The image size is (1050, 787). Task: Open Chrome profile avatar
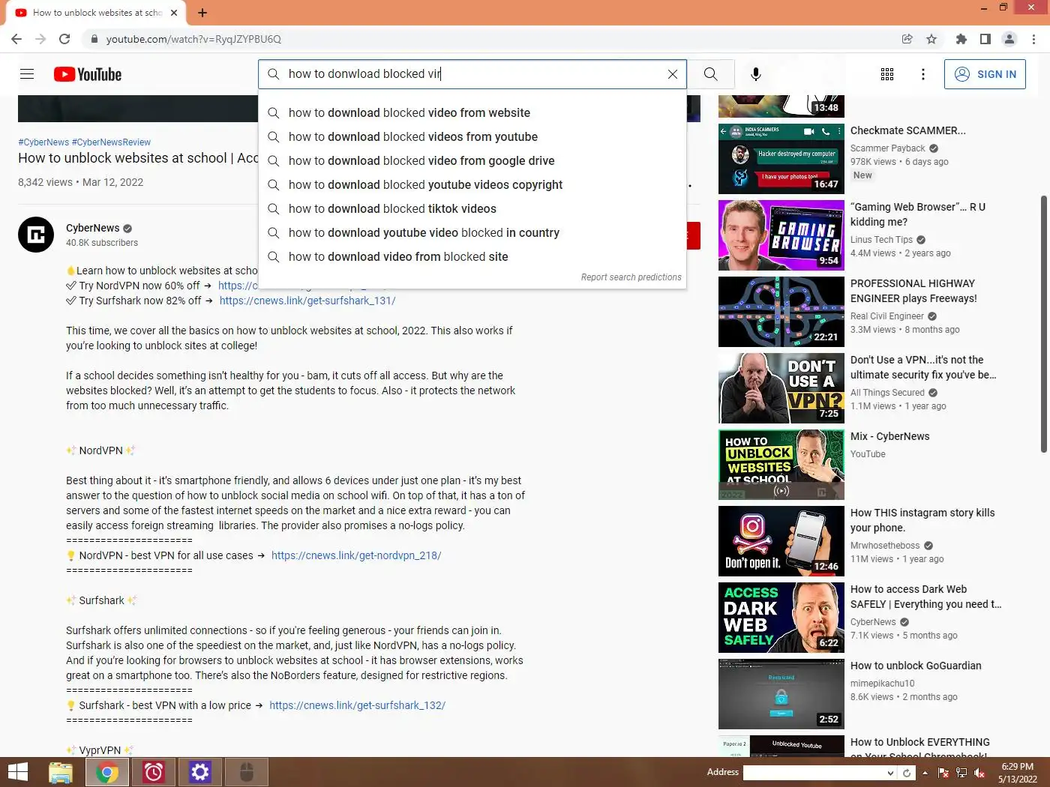pyautogui.click(x=1009, y=39)
